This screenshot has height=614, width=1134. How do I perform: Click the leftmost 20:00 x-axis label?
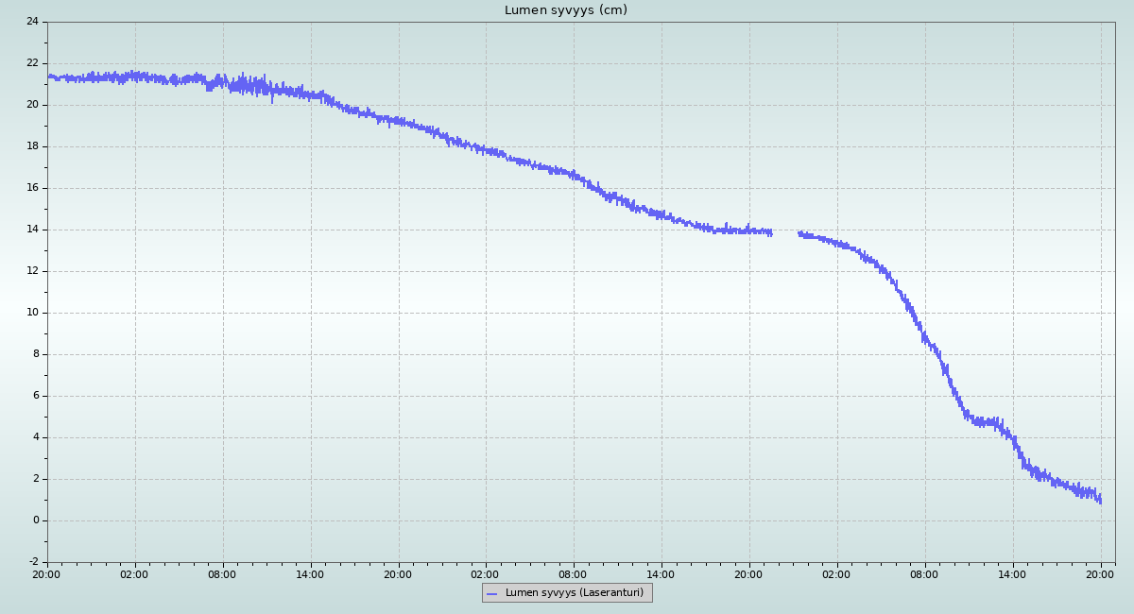click(x=47, y=573)
